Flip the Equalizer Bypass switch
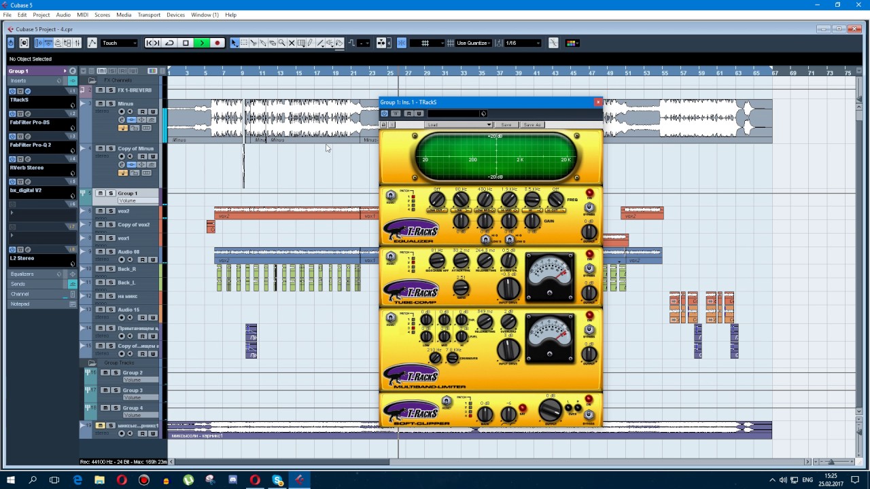Viewport: 870px width, 489px height. click(x=589, y=207)
